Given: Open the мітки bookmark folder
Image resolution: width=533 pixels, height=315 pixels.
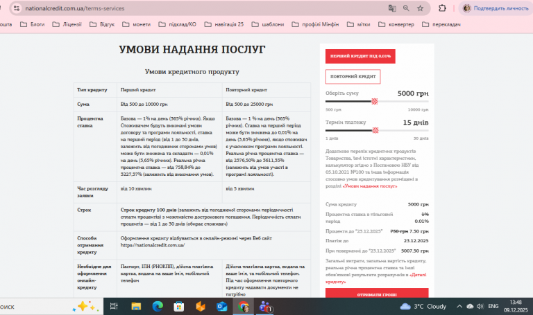Looking at the screenshot, I should click(x=359, y=24).
